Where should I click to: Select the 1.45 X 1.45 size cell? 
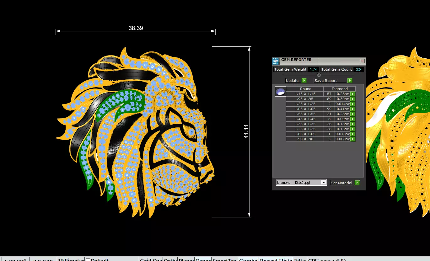305,119
